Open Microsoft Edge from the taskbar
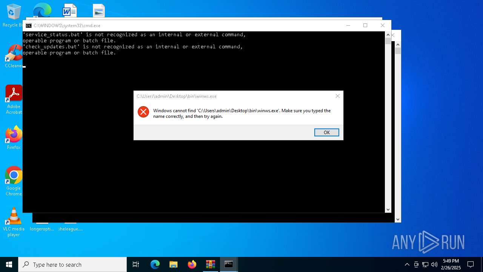Viewport: 483px width, 272px height. coord(155,264)
